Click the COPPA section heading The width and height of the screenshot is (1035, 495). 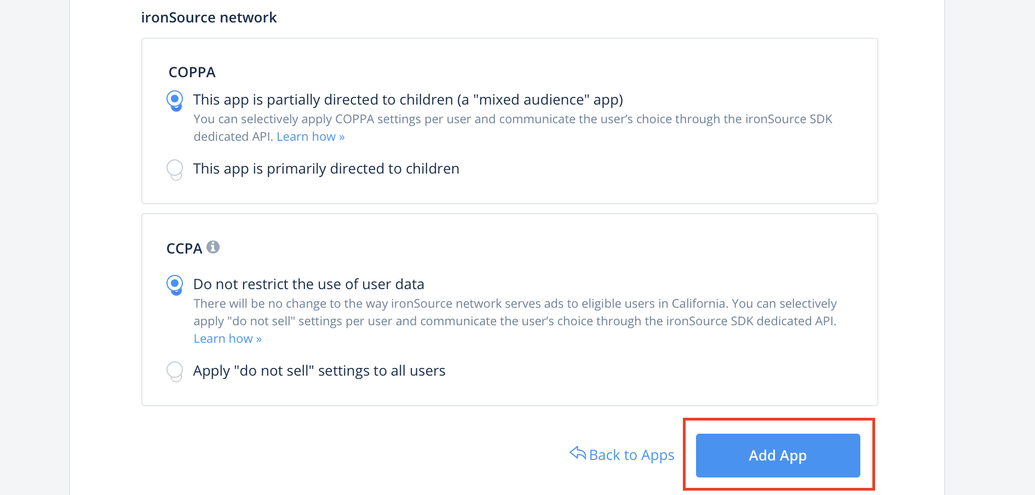pos(192,72)
